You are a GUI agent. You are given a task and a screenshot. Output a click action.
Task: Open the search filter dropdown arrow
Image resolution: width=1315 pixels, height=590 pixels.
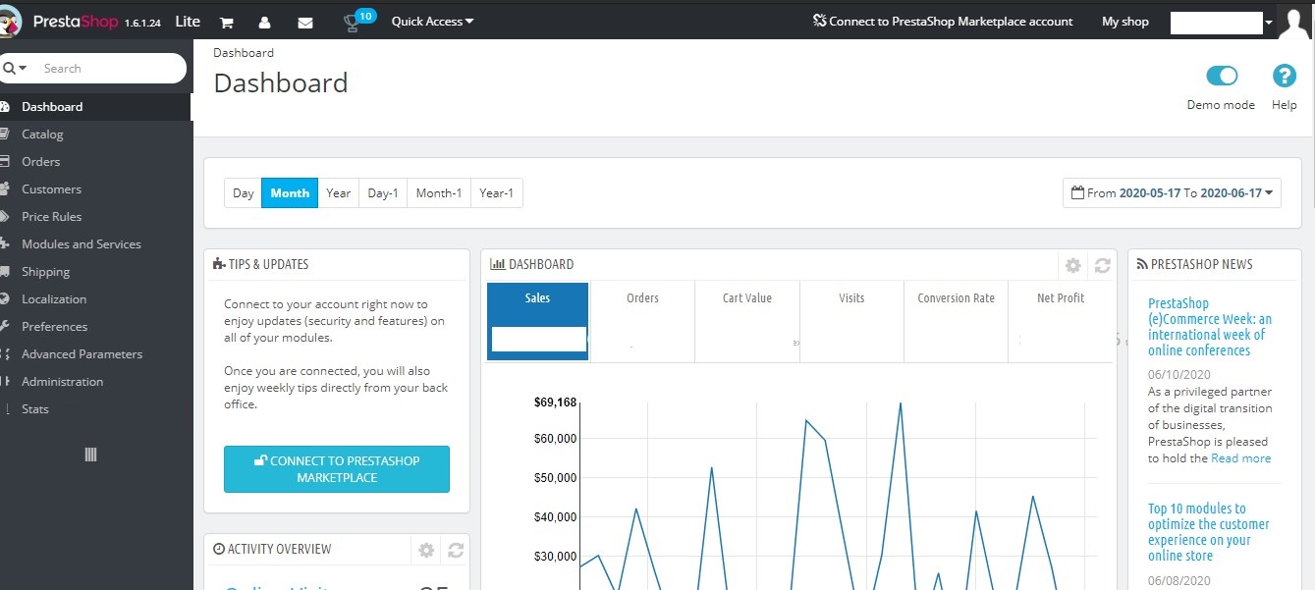[x=22, y=68]
